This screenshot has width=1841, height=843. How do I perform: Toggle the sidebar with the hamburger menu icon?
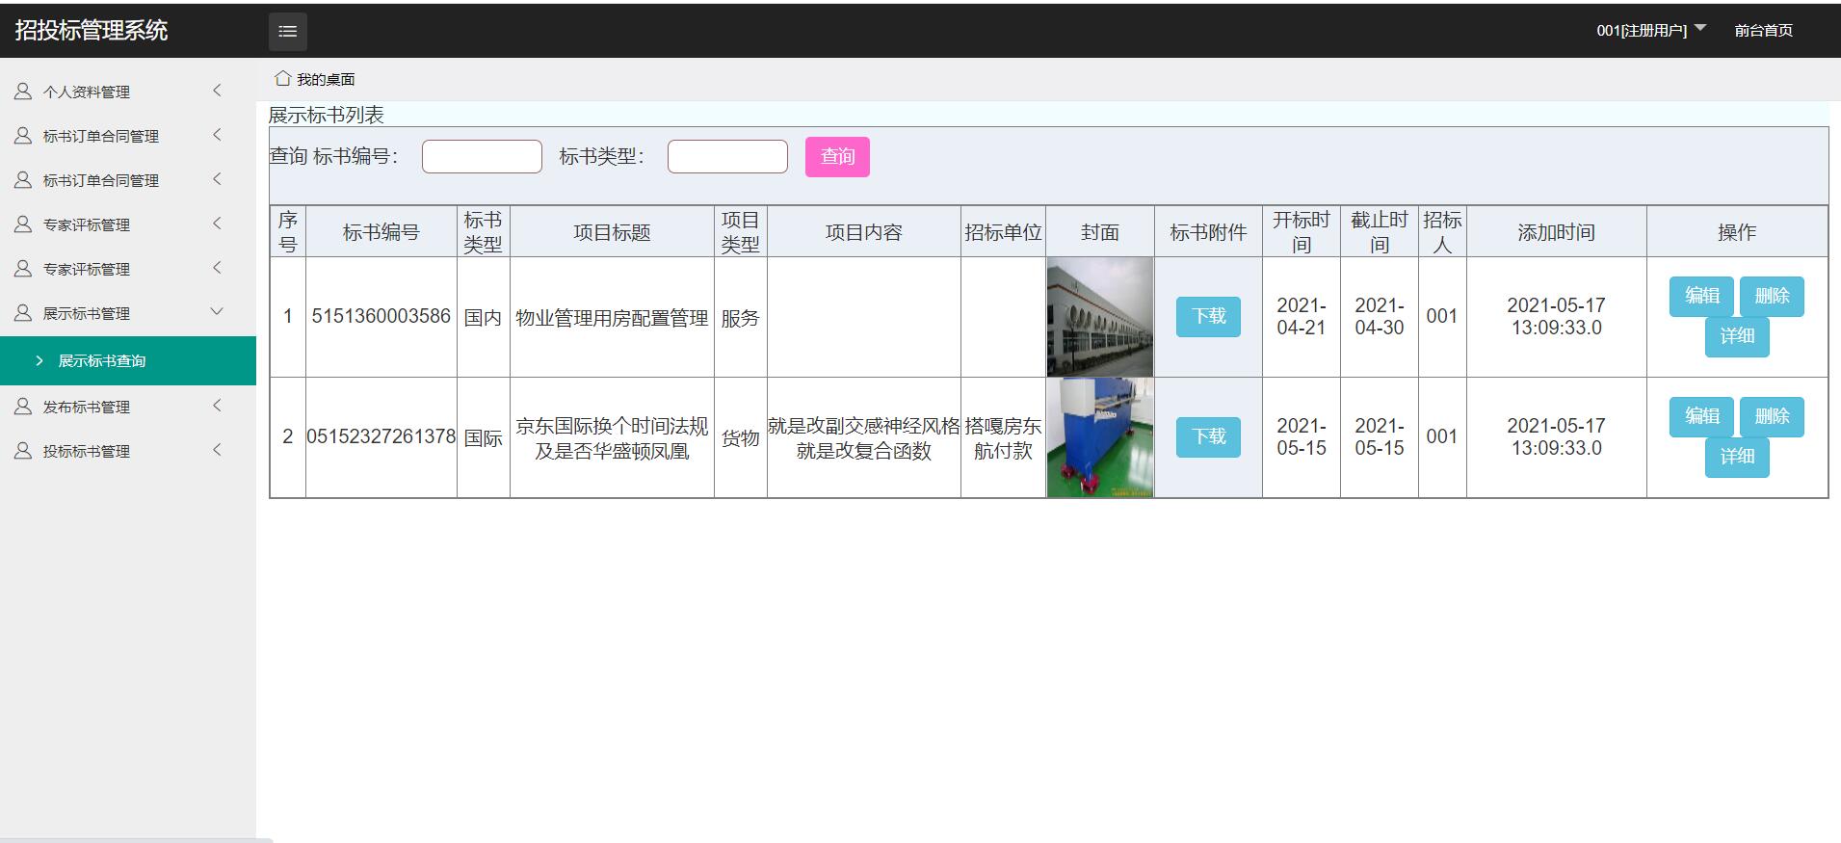pos(287,31)
